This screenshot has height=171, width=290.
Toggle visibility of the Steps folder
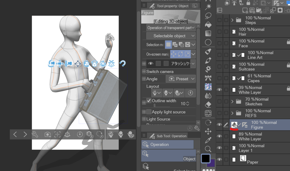point(219,20)
